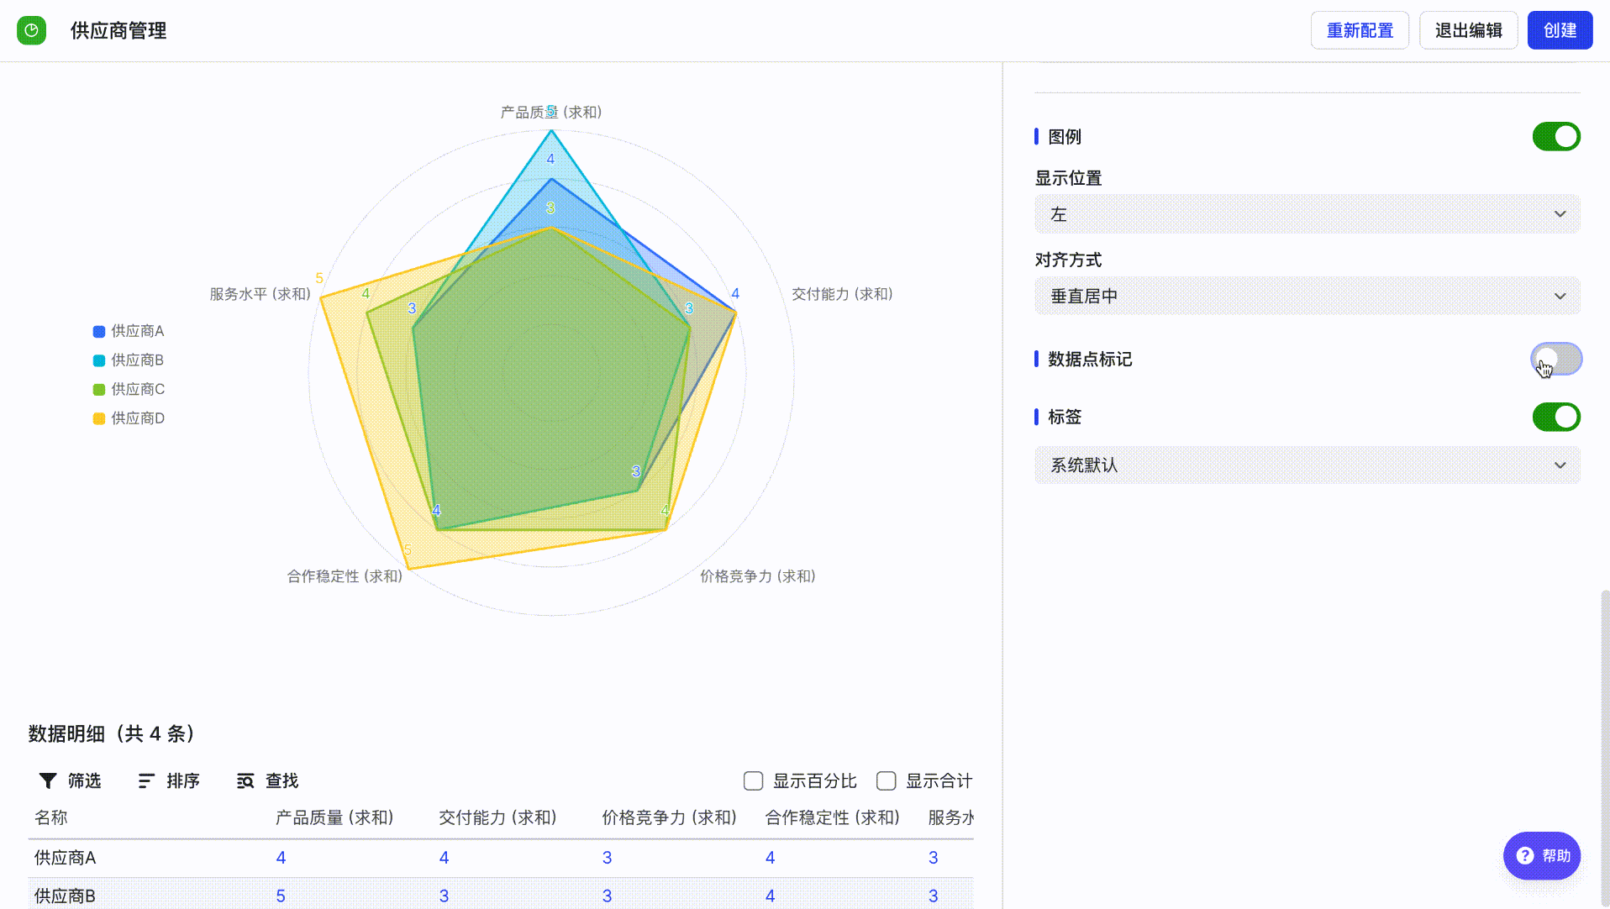
Task: Click the filter funnel icon
Action: click(x=48, y=780)
